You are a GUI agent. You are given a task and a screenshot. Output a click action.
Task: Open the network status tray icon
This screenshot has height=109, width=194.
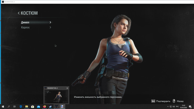click(x=171, y=107)
